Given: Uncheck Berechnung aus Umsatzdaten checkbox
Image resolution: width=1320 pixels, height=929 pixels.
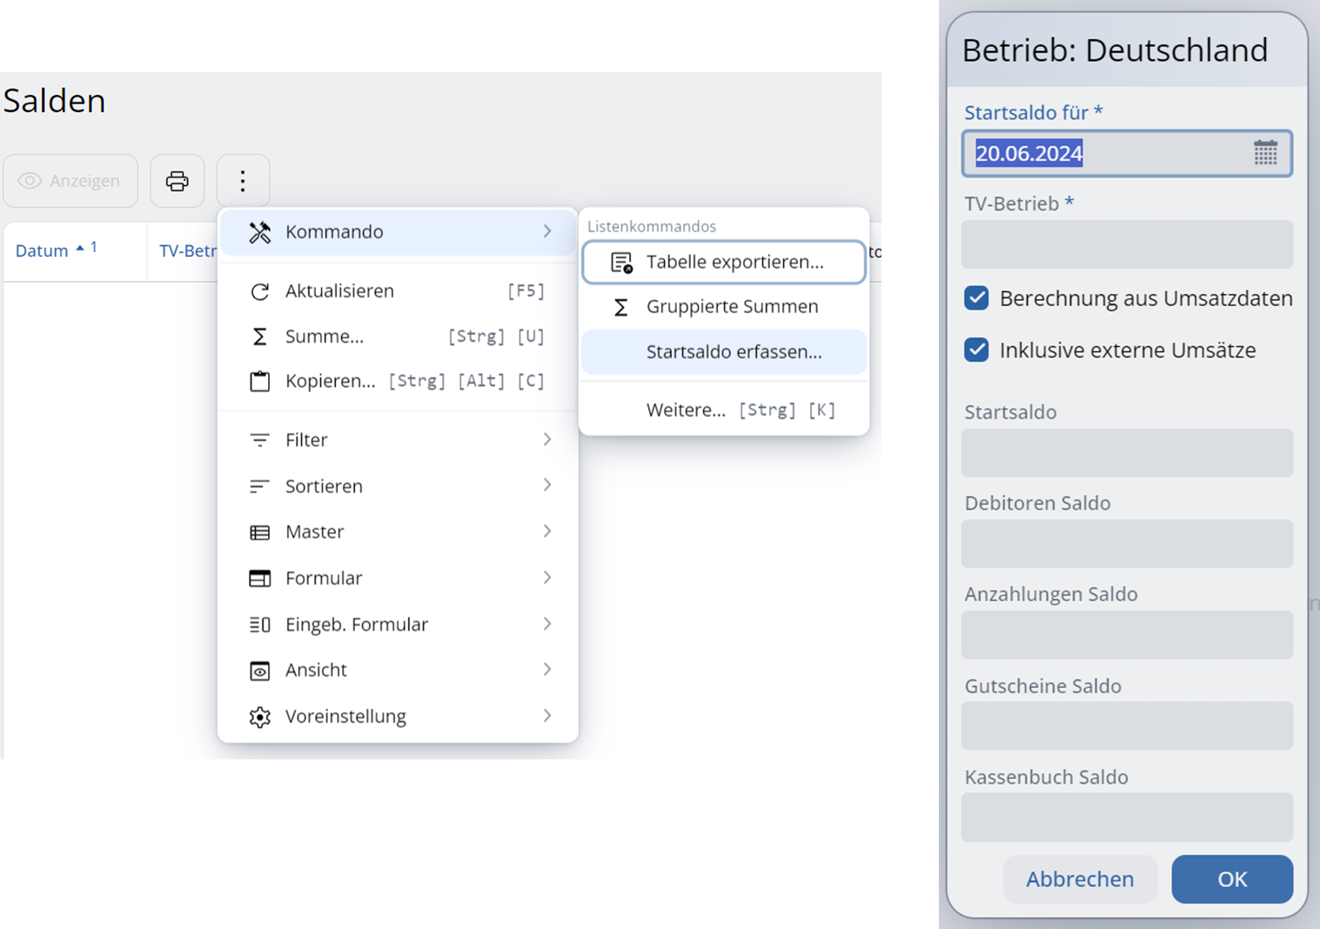Looking at the screenshot, I should point(976,298).
